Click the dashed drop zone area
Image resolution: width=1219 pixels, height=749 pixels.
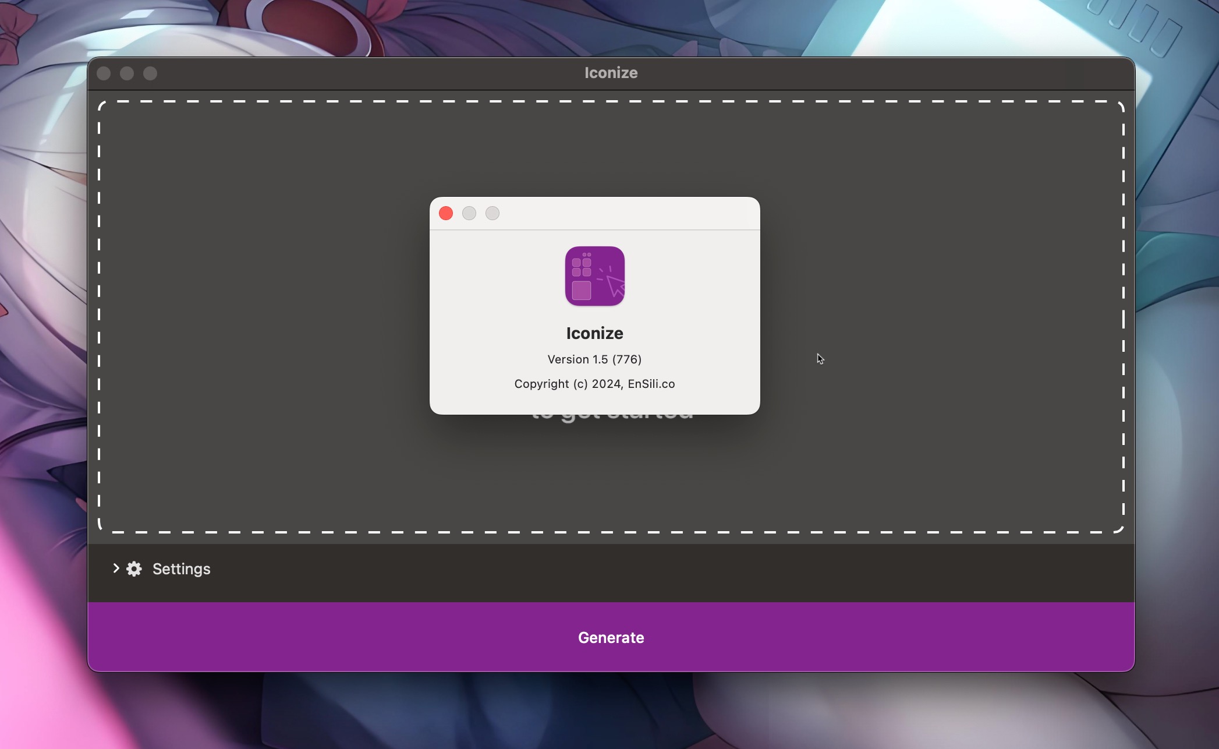coord(611,317)
